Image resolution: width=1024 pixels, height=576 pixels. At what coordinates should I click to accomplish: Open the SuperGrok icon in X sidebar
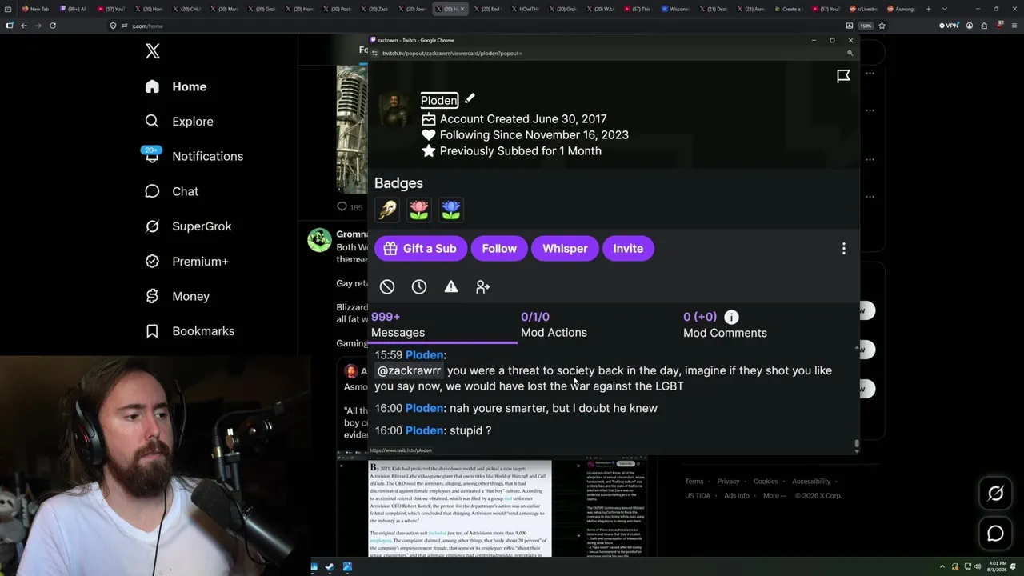pos(152,226)
